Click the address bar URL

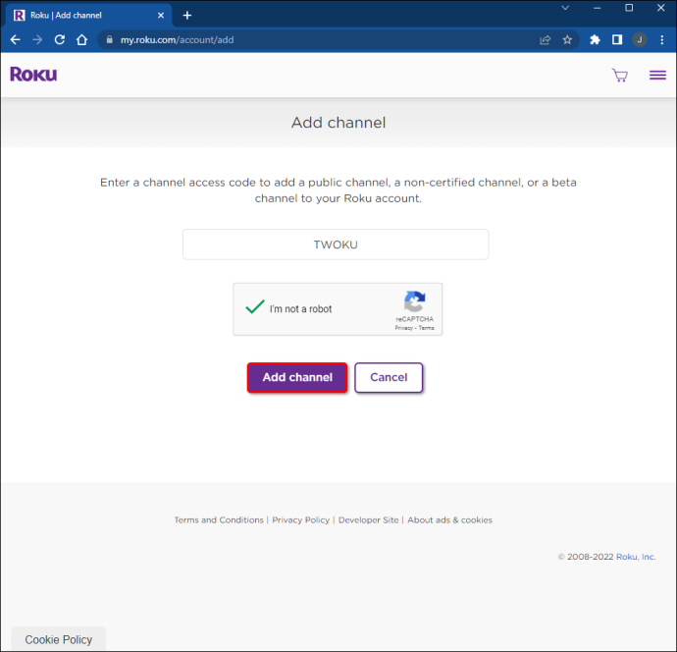177,39
